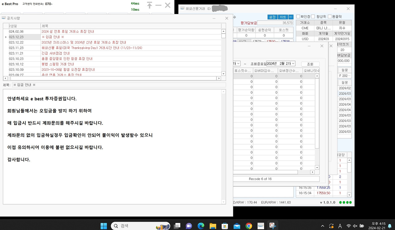The image size is (395, 230).
Task: Click the 체결량 list scroll-down arrow
Action: click(349, 195)
